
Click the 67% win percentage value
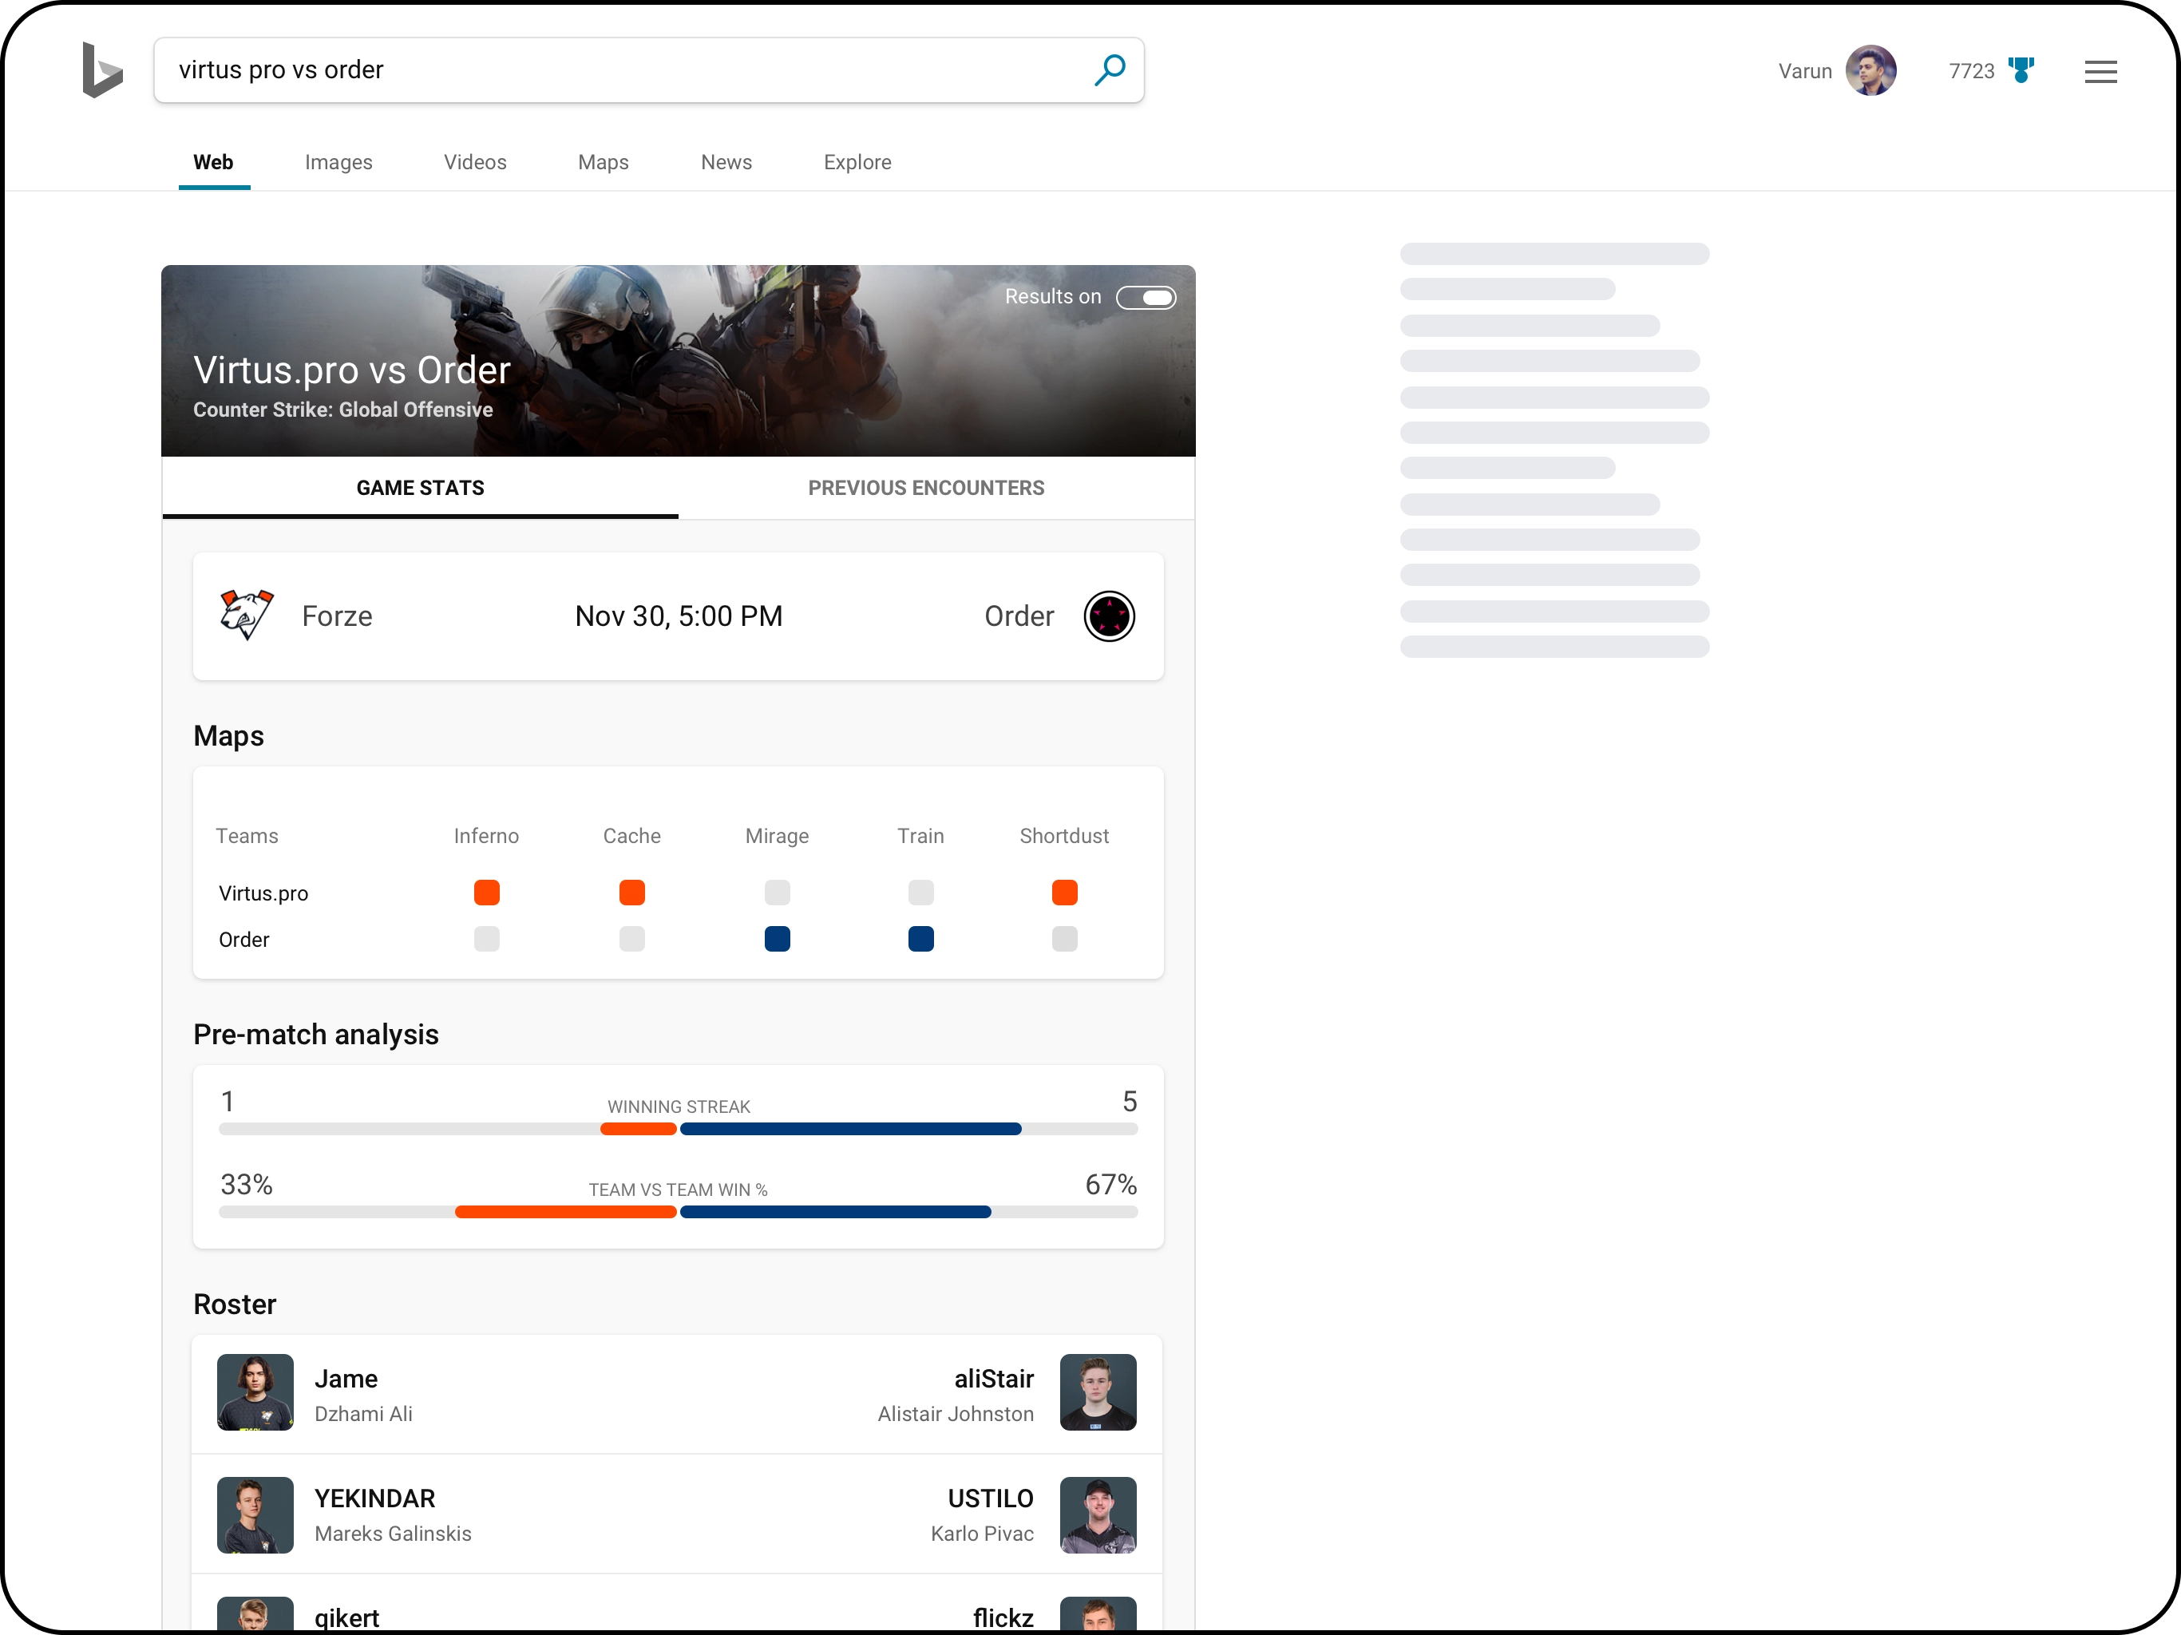(x=1111, y=1185)
